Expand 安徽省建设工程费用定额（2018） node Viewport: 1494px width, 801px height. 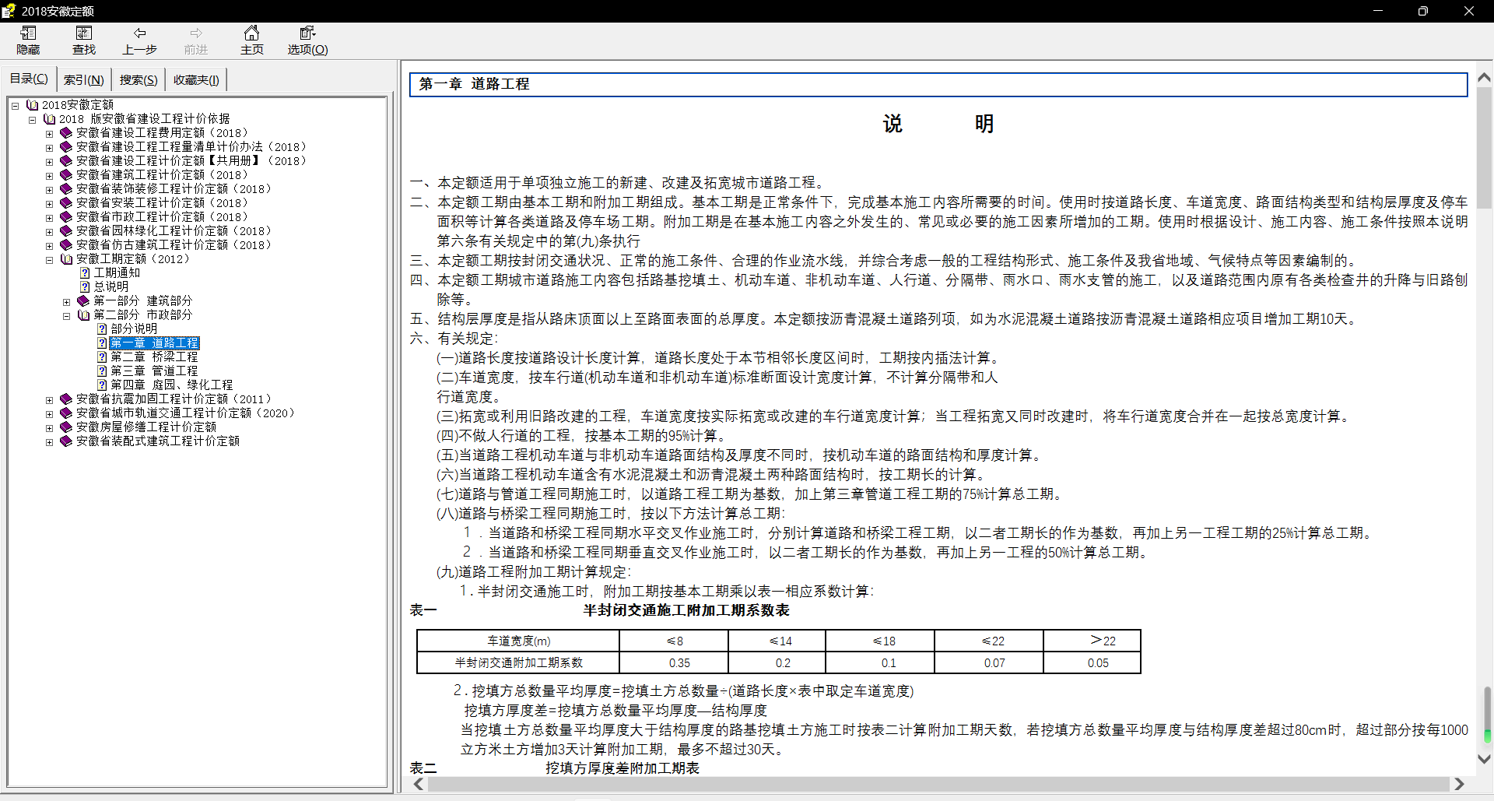click(49, 133)
